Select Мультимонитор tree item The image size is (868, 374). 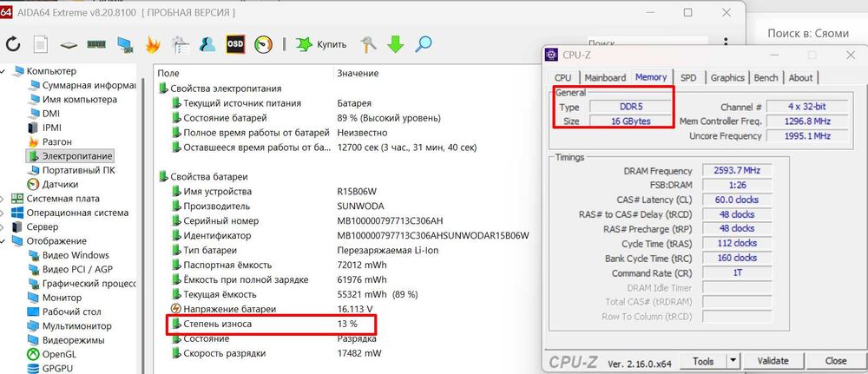click(69, 326)
